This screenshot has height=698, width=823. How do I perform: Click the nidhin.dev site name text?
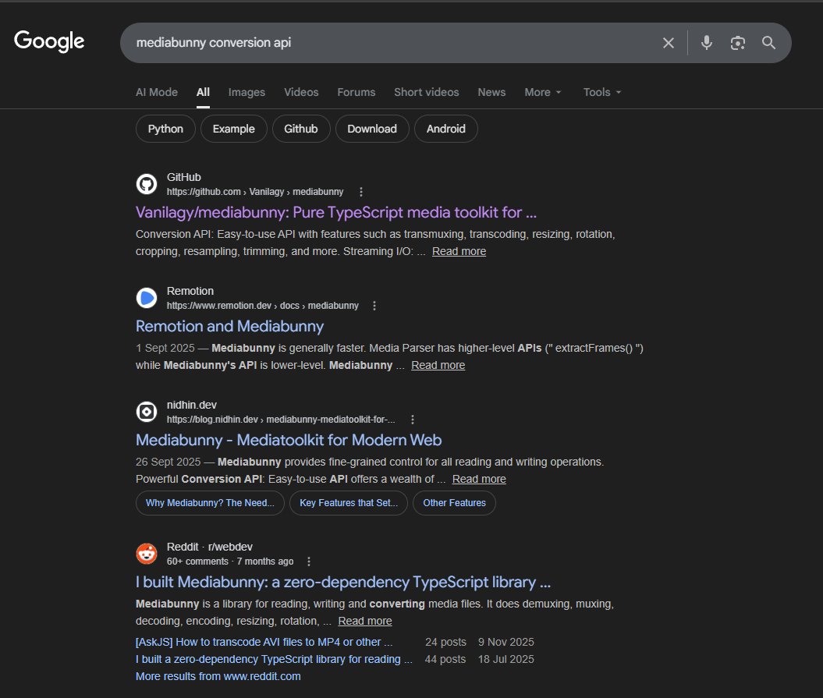click(192, 406)
